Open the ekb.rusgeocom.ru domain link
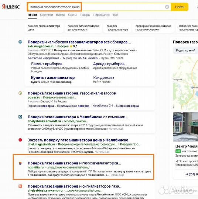The width and height of the screenshot is (198, 199). point(41,46)
